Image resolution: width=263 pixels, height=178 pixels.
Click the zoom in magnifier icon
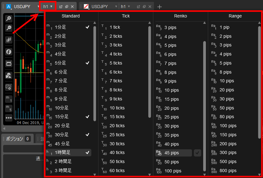click(x=9, y=19)
